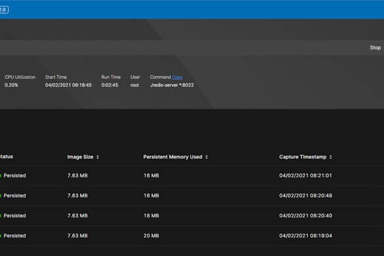Click the Run Time label
This screenshot has width=384, height=256.
tap(111, 77)
